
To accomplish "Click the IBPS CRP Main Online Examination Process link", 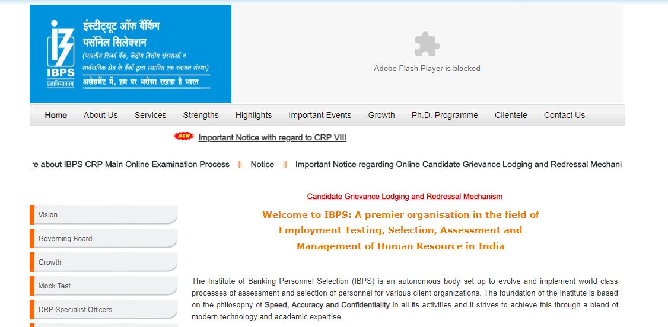I will [x=131, y=165].
